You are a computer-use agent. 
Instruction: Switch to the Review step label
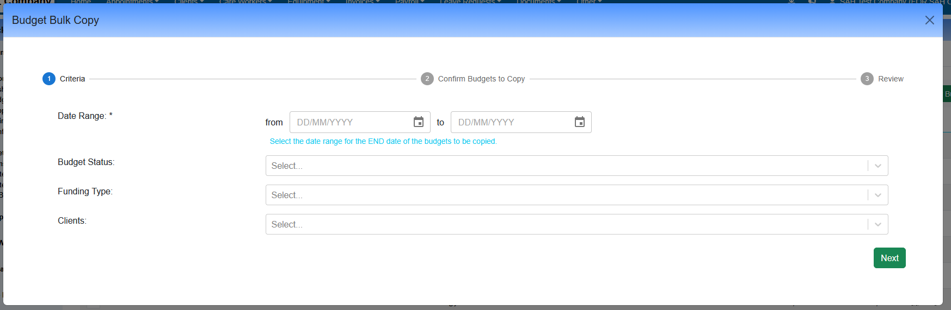coord(891,79)
